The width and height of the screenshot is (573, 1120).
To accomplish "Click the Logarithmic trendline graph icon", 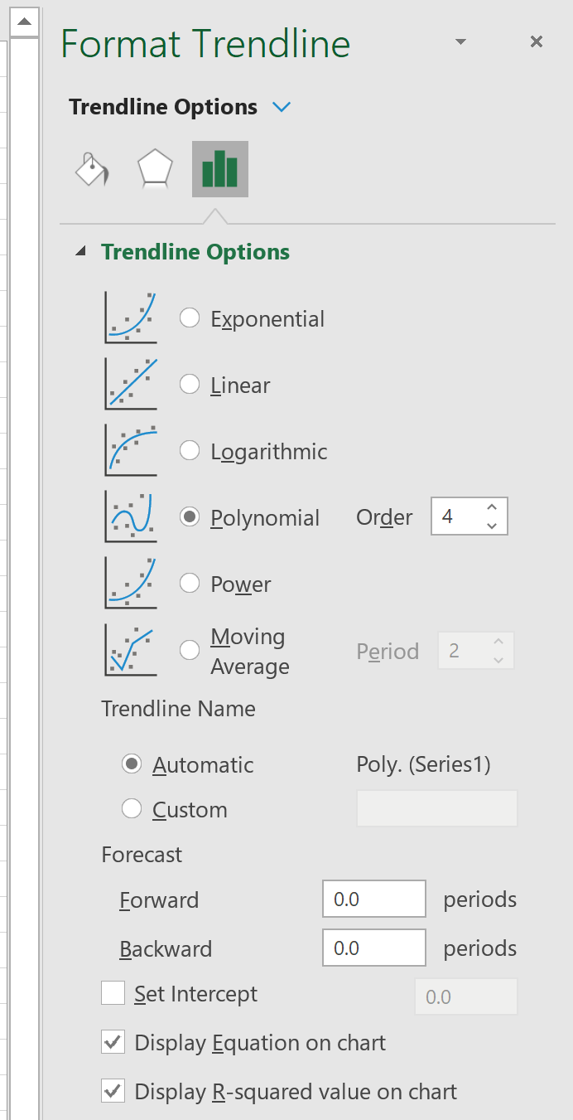I will (131, 450).
